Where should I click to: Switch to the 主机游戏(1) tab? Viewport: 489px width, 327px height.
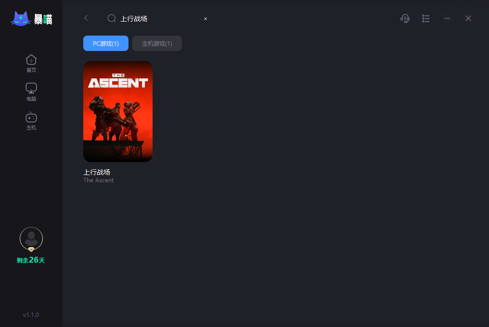click(157, 43)
